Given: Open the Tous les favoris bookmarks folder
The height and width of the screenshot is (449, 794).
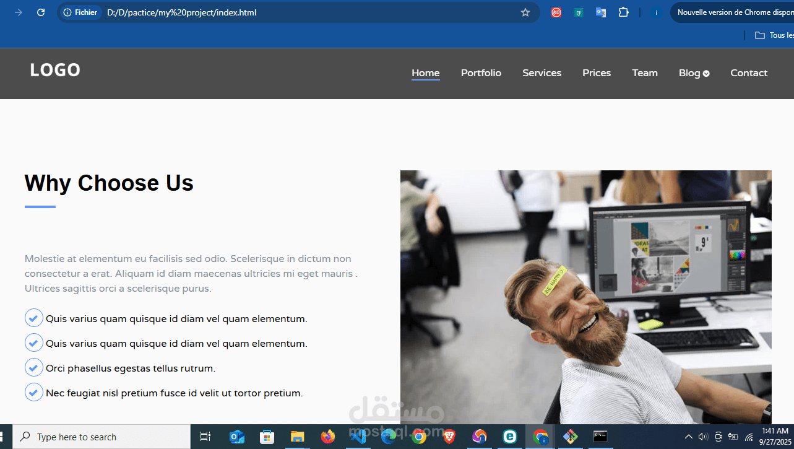Looking at the screenshot, I should [774, 35].
